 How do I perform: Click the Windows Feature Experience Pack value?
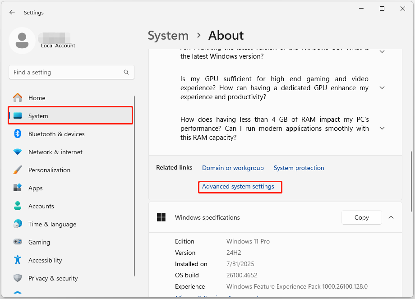pyautogui.click(x=297, y=286)
